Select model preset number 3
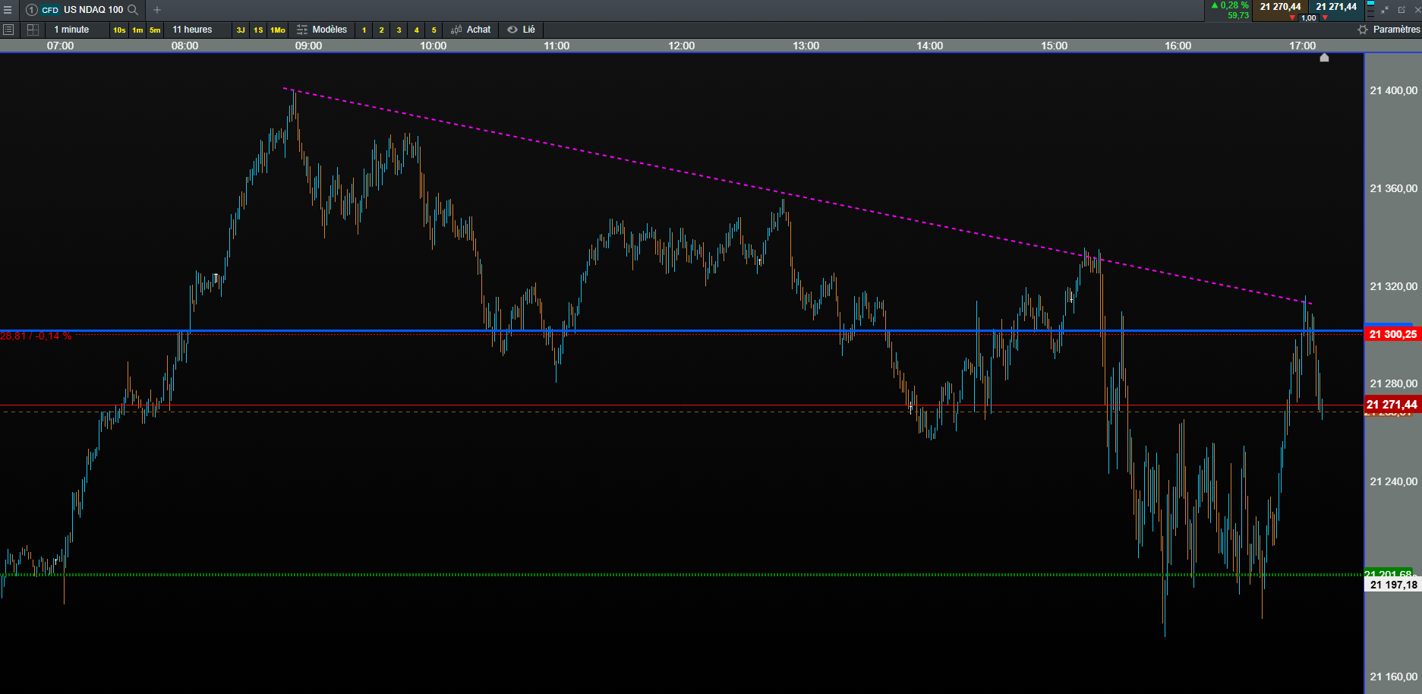The height and width of the screenshot is (694, 1422). [x=399, y=30]
